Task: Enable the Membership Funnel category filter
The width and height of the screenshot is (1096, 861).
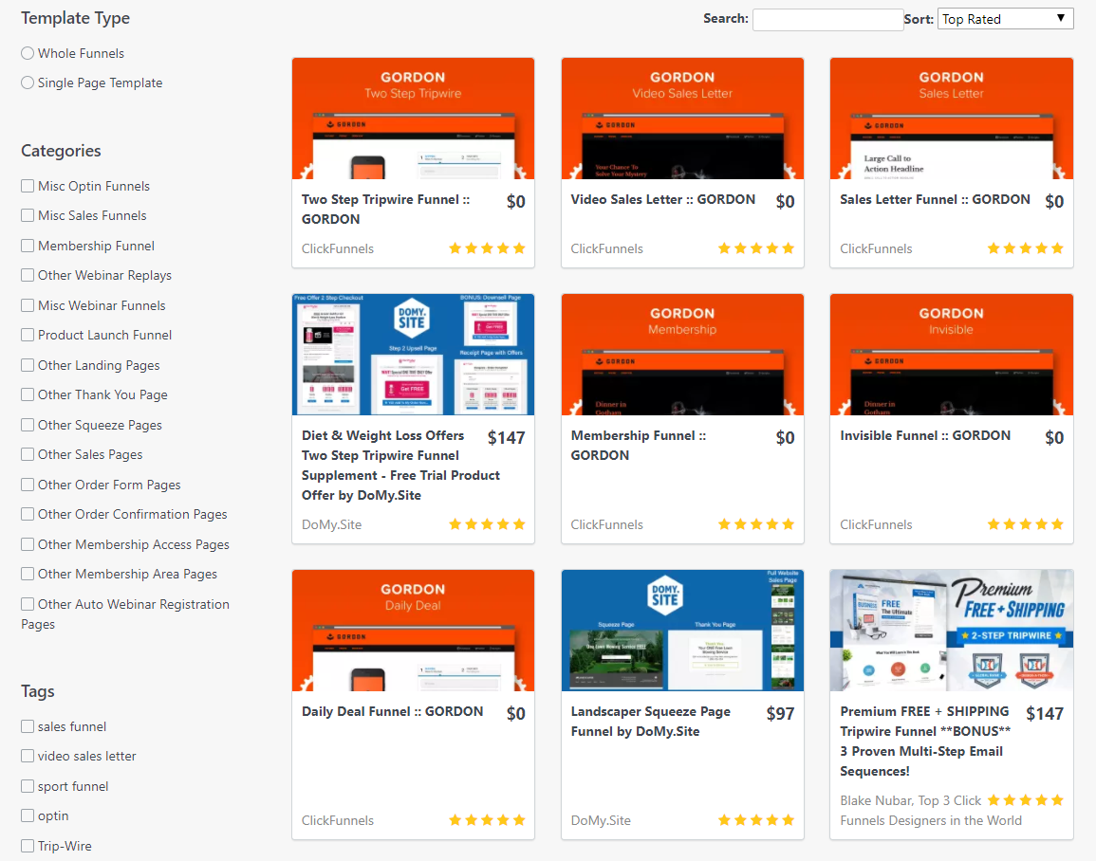Action: [x=28, y=245]
